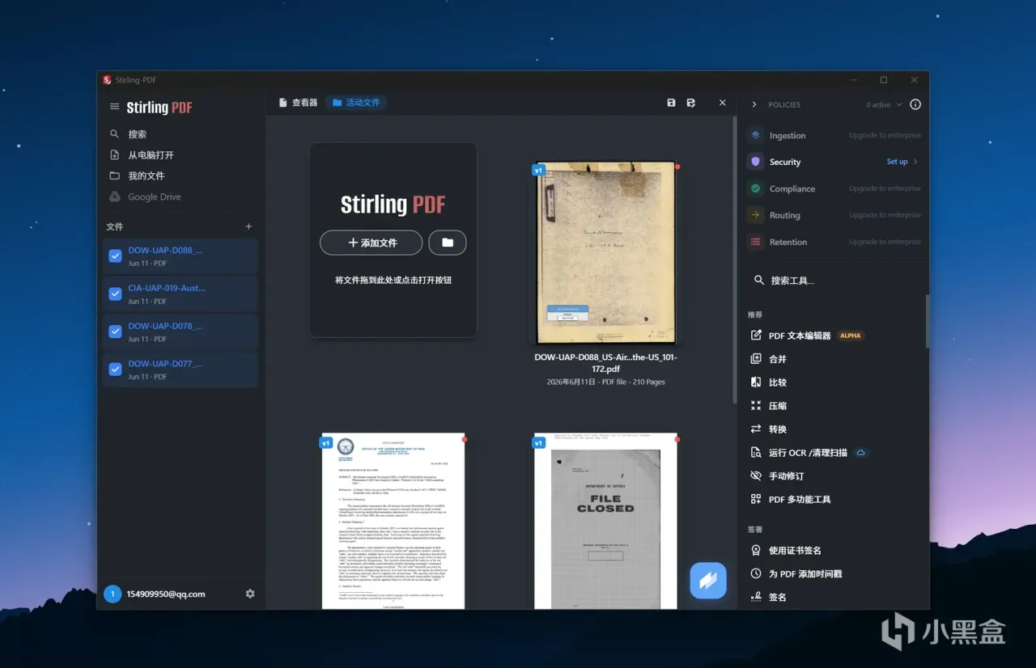Click the folder button beside 添加文件
The width and height of the screenshot is (1036, 668).
(x=448, y=243)
